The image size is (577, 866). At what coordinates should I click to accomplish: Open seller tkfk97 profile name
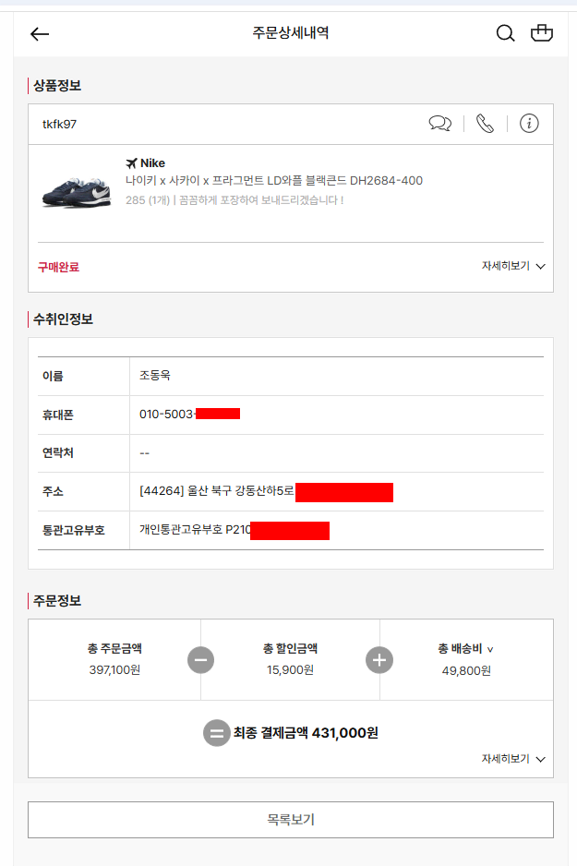click(60, 125)
